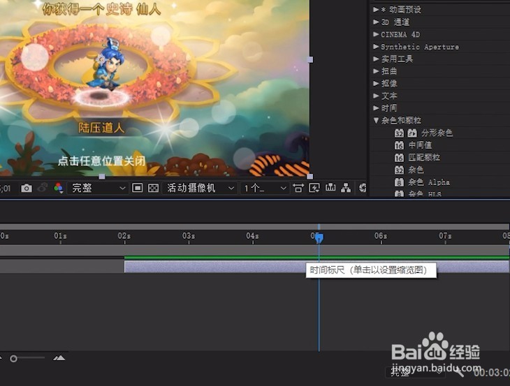Select the 中间值 effect
This screenshot has width=510, height=386.
tap(420, 145)
